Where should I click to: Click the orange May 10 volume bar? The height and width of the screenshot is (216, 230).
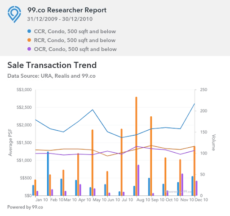pos(93,163)
